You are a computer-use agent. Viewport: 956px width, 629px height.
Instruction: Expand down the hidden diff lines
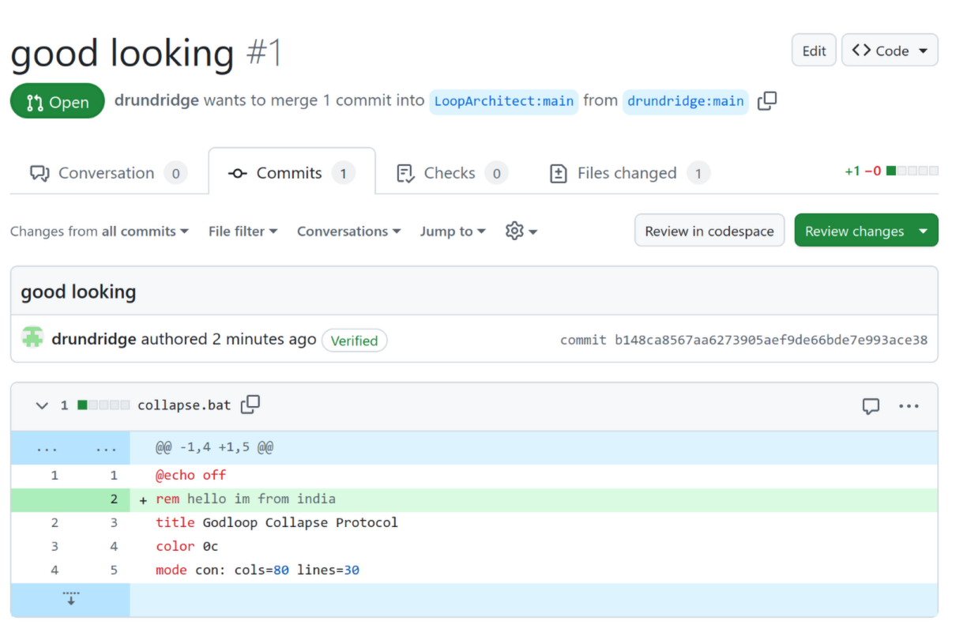70,600
